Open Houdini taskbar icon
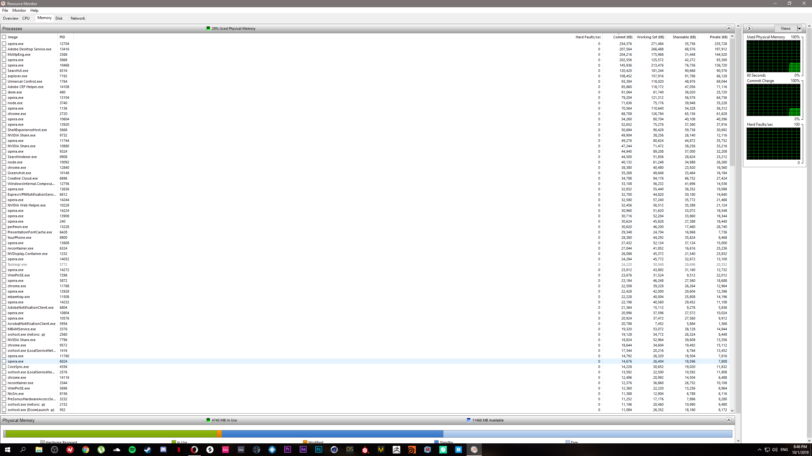812x456 pixels. point(412,449)
